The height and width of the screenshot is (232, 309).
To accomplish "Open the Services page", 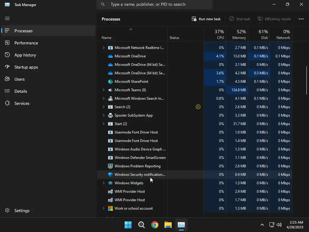I will point(48,103).
